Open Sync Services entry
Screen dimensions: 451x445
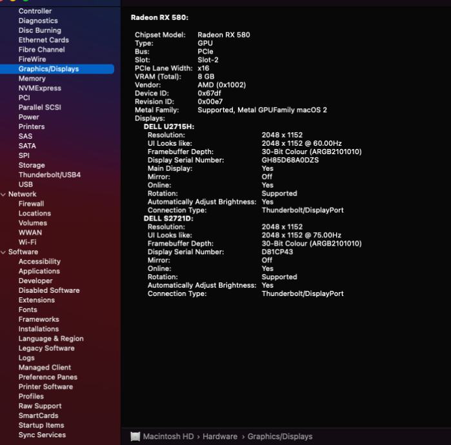(x=42, y=435)
